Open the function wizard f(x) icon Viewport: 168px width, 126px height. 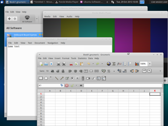pyautogui.click(x=119, y=64)
